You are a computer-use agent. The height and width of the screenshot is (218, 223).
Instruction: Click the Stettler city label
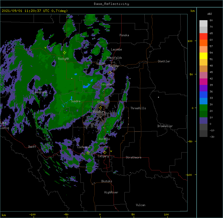click(164, 61)
